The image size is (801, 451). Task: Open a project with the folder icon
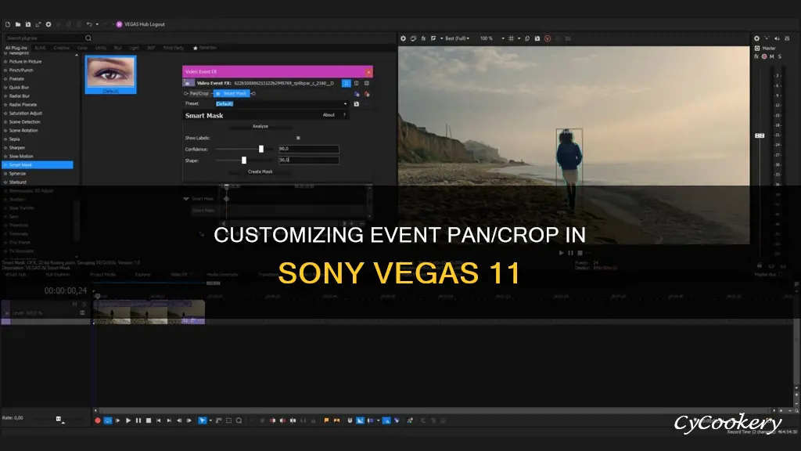click(18, 24)
